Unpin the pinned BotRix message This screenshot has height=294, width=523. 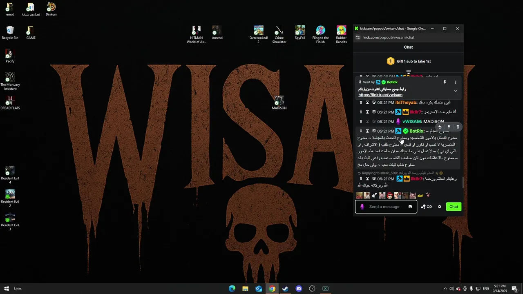(445, 82)
